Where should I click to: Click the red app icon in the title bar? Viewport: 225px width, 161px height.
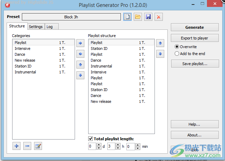tap(7, 5)
